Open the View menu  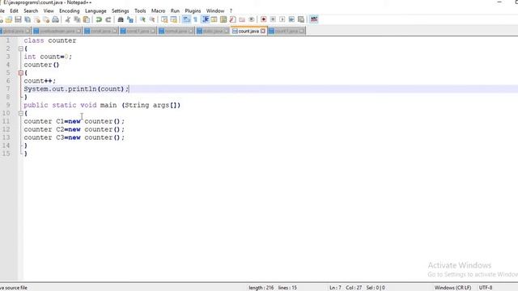(x=49, y=11)
